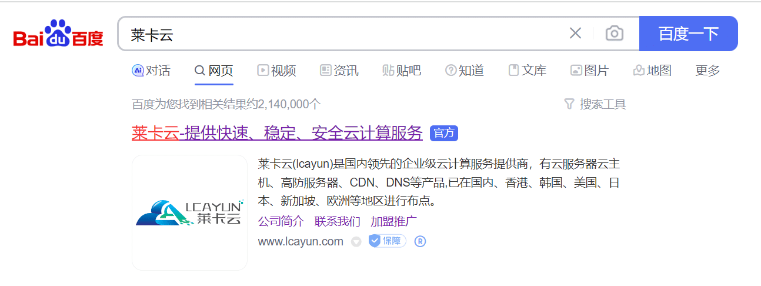Screen dimensions: 761x286
Task: Switch to the AI 对话 tab
Action: coord(151,71)
